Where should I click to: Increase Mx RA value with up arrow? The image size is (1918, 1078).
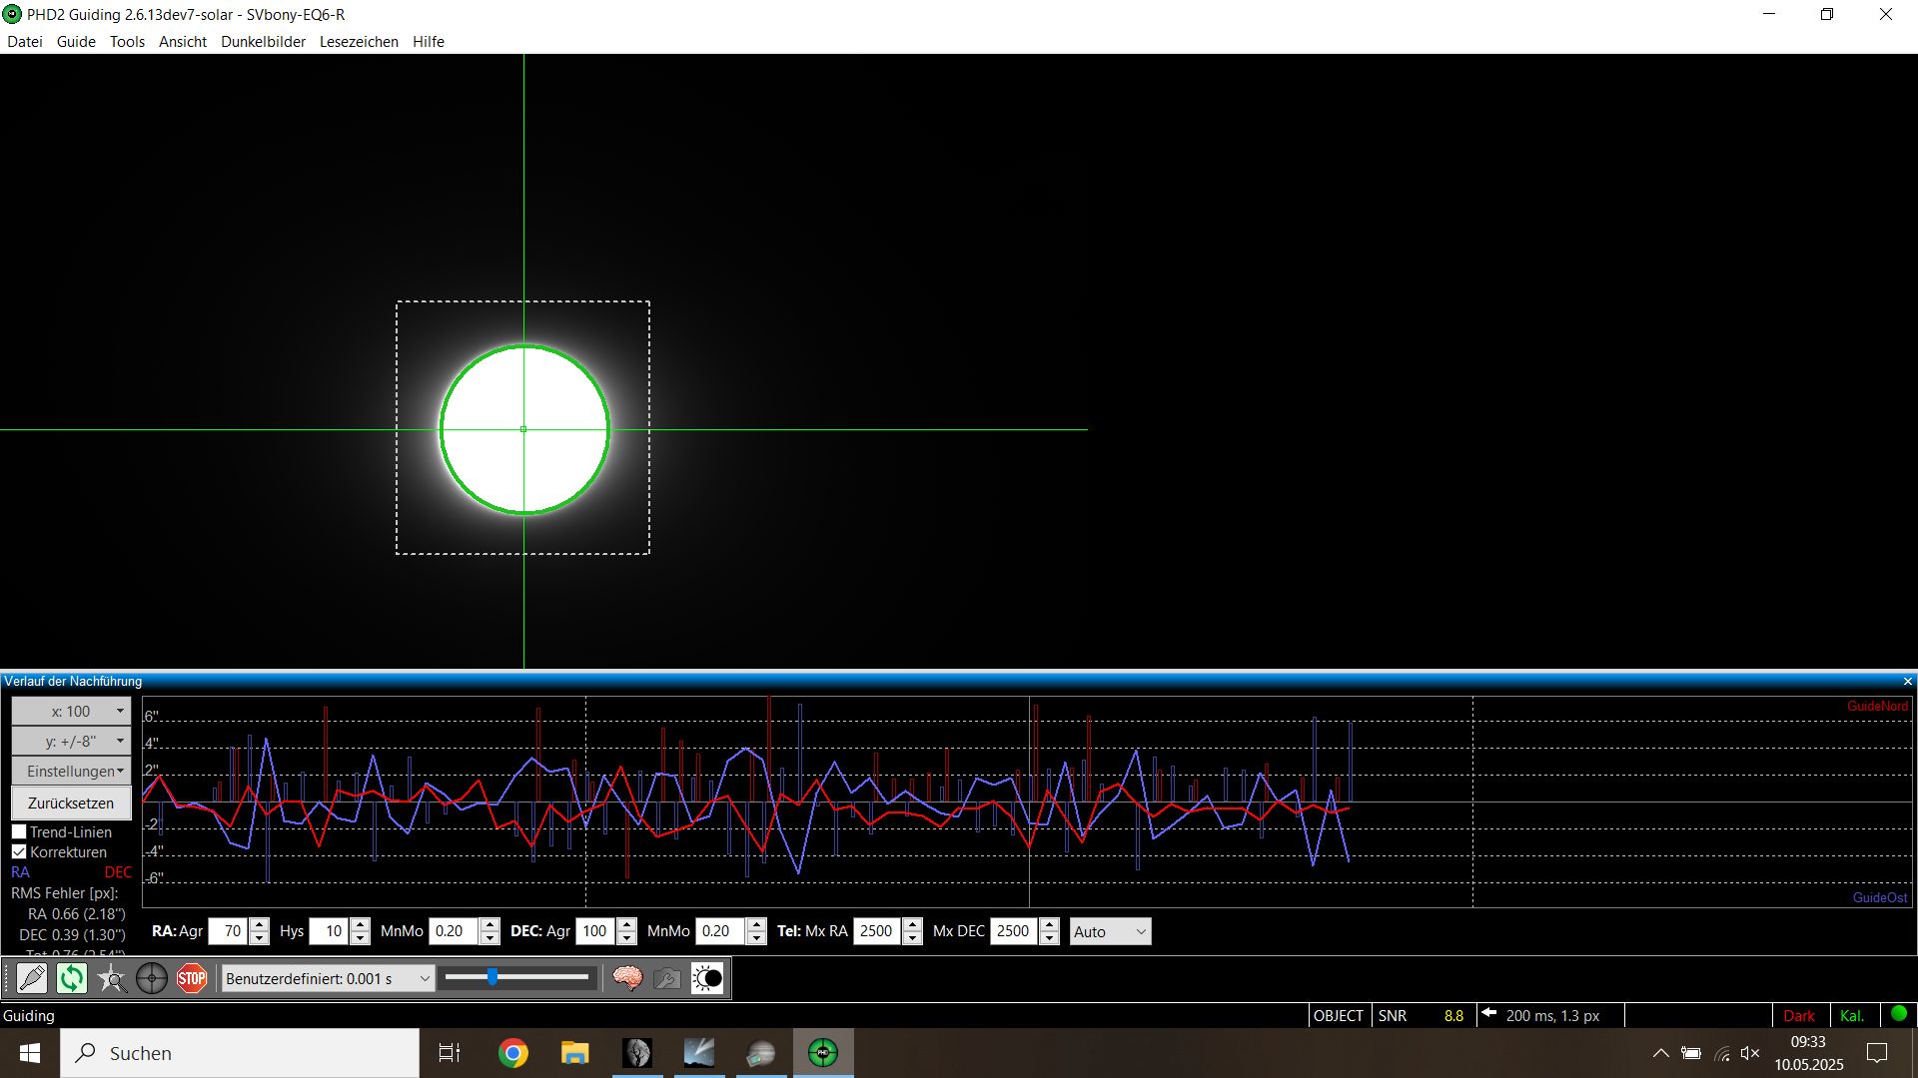pyautogui.click(x=912, y=924)
